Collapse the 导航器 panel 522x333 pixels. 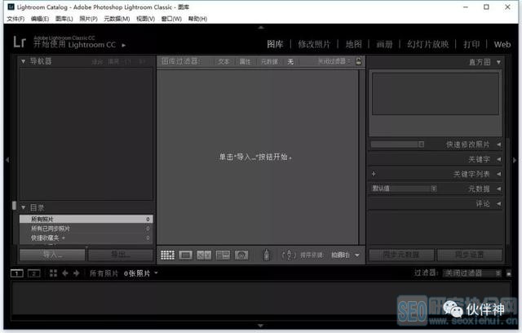[24, 61]
